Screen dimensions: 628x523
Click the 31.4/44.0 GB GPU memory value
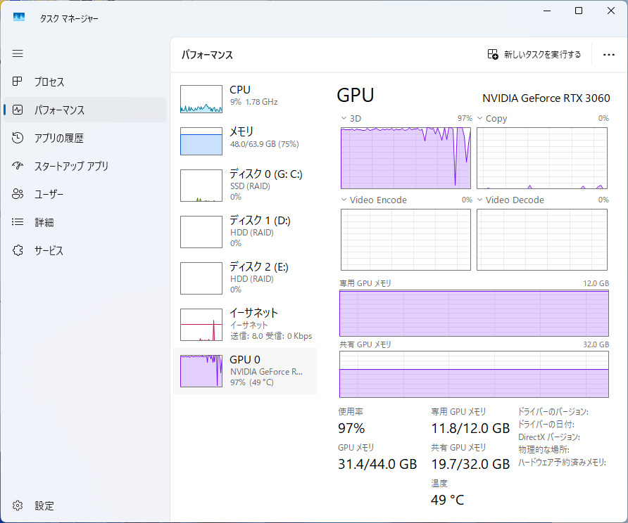point(377,464)
